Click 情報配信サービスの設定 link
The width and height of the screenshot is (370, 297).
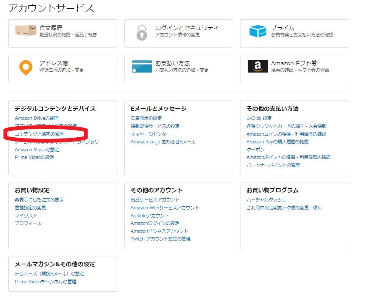(155, 126)
